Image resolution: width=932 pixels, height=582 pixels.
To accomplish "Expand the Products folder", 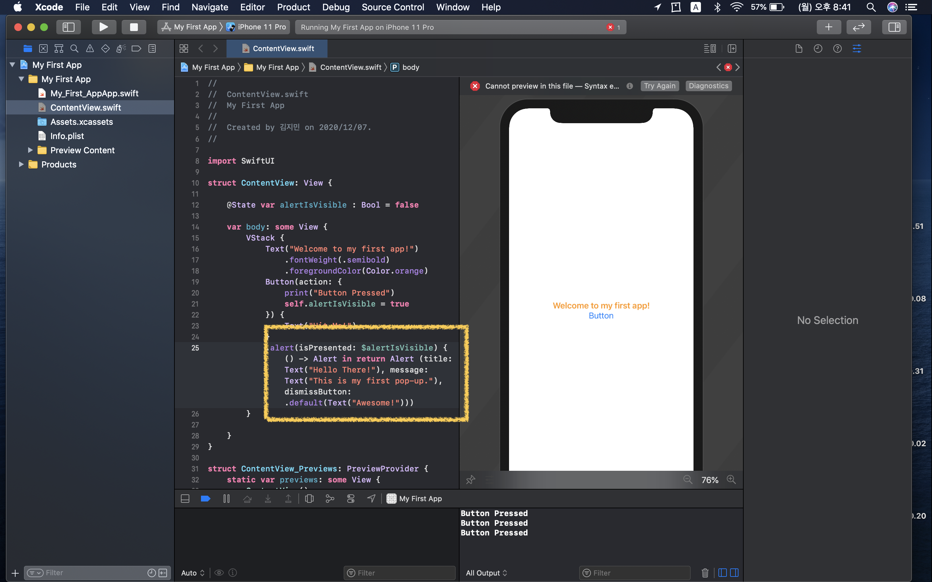I will [22, 164].
